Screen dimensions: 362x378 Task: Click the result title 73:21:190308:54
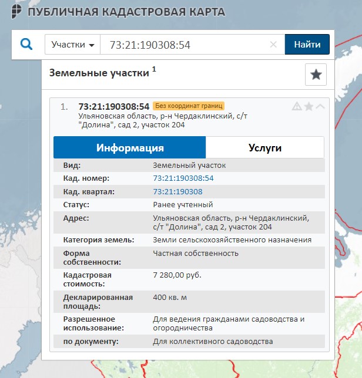click(113, 106)
